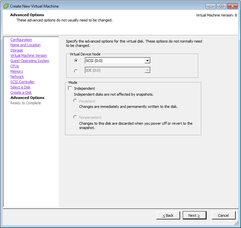Image resolution: width=241 pixels, height=228 pixels.
Task: Go back to Select a Disk
Action: click(20, 87)
